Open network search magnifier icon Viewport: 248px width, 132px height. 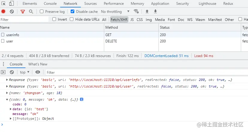31,12
